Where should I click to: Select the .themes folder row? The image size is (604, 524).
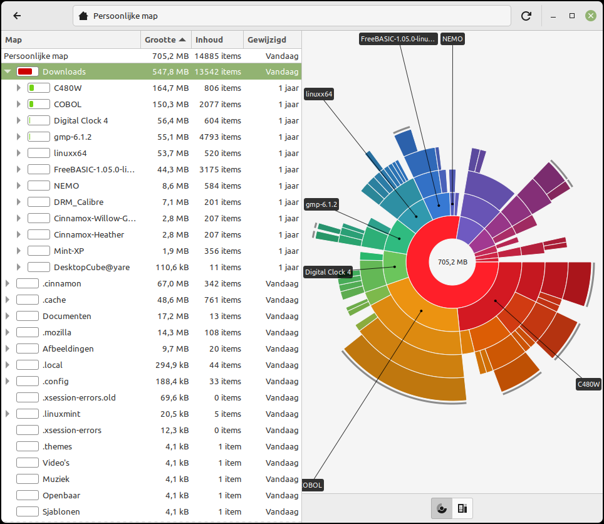click(152, 446)
